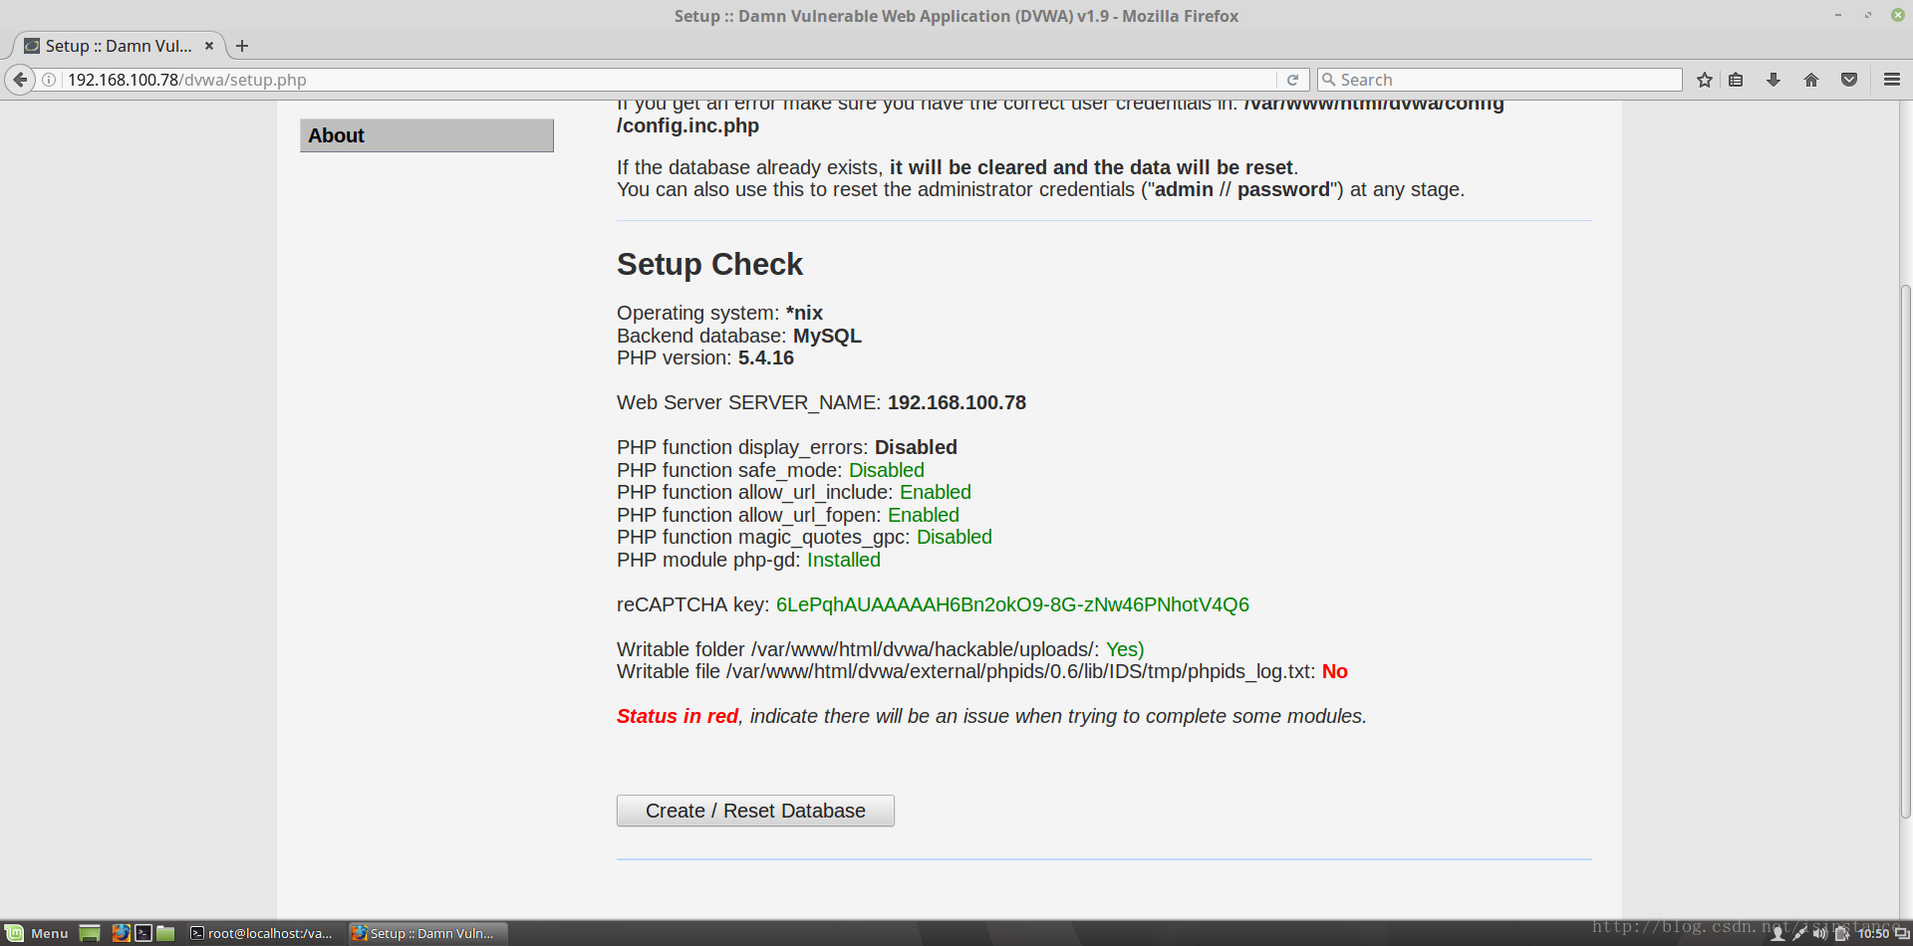Click magic_quotes_gpc 'Disabled' status
This screenshot has height=946, width=1913.
click(955, 537)
